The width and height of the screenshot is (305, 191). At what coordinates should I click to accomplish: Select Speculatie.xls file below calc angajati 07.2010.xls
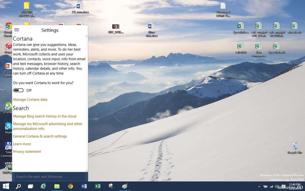click(x=277, y=48)
